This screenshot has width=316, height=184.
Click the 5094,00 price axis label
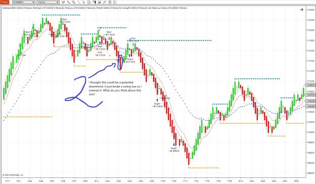311,163
